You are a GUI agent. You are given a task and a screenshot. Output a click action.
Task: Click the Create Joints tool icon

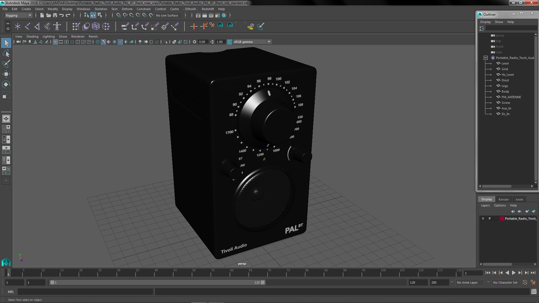[28, 26]
